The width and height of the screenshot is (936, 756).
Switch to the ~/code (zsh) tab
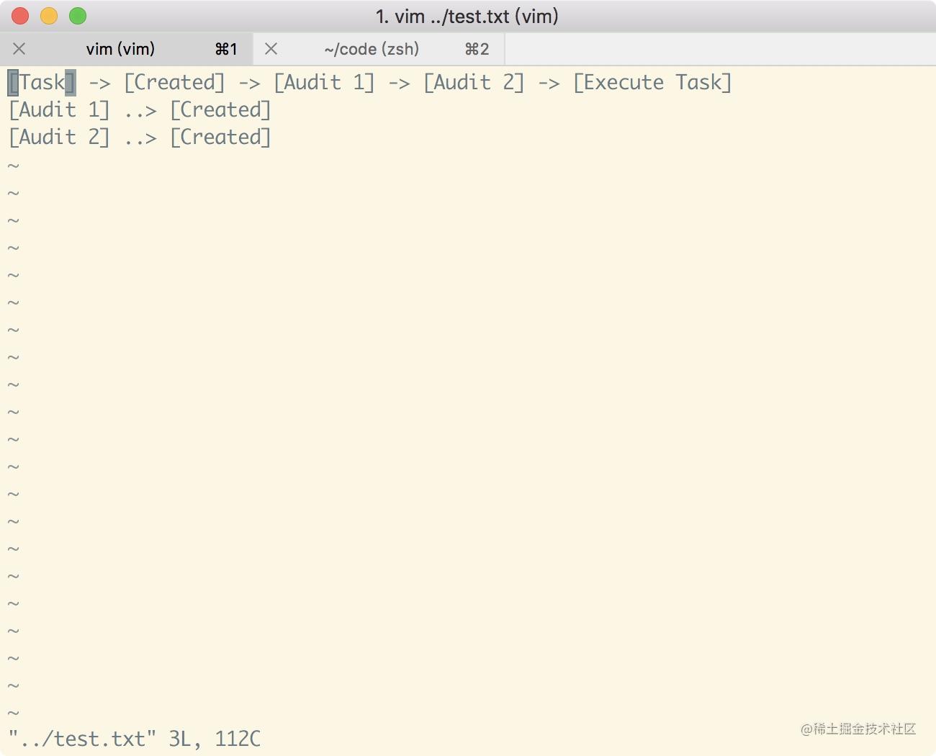click(x=379, y=49)
